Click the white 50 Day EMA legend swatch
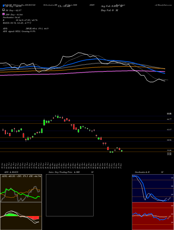Screen dimensions: 174x230 [x=3, y=10]
